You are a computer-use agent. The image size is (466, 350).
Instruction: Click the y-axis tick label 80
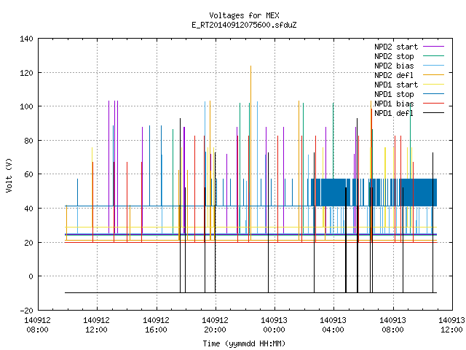click(x=28, y=141)
